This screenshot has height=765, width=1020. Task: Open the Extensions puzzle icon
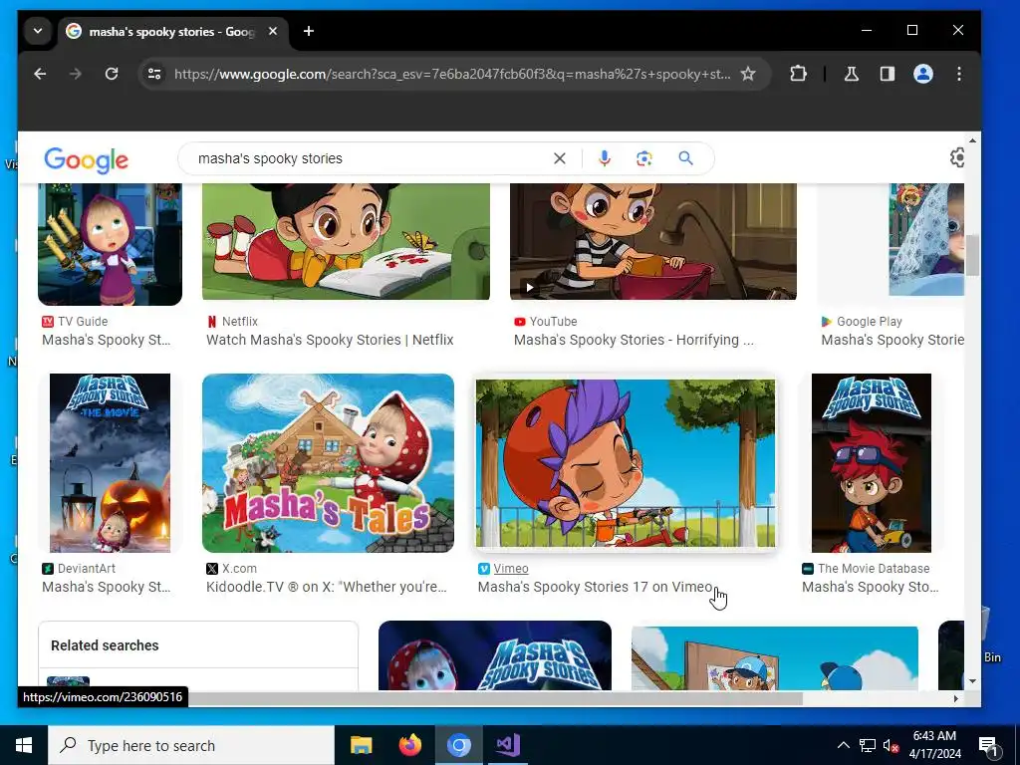798,74
